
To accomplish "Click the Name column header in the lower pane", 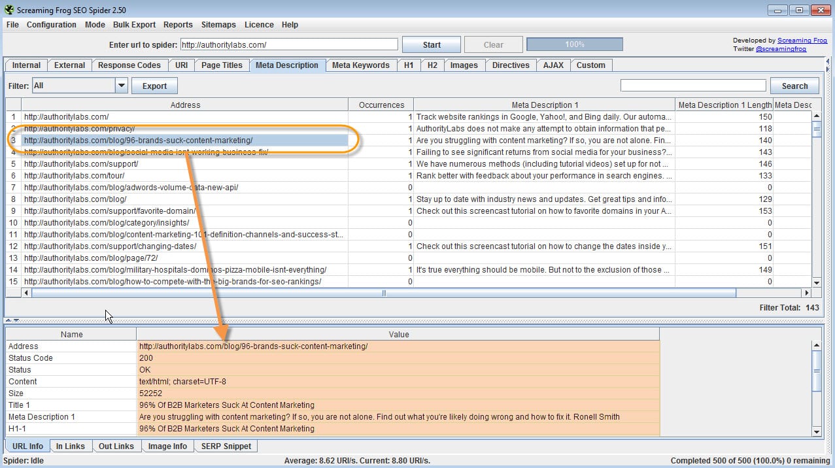I will pyautogui.click(x=71, y=334).
